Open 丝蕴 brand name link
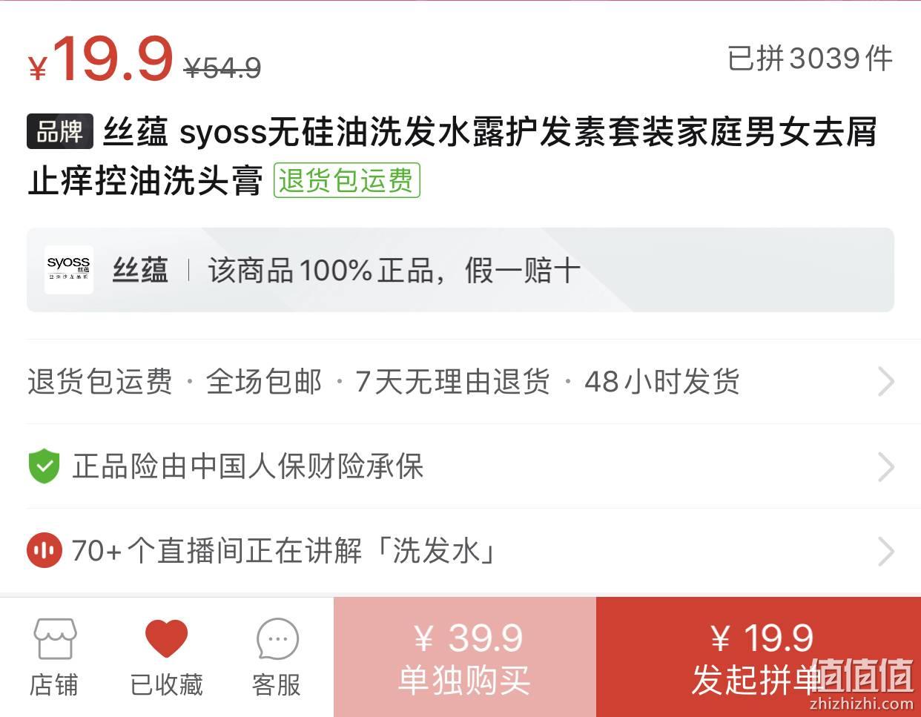921x717 pixels. 140,271
